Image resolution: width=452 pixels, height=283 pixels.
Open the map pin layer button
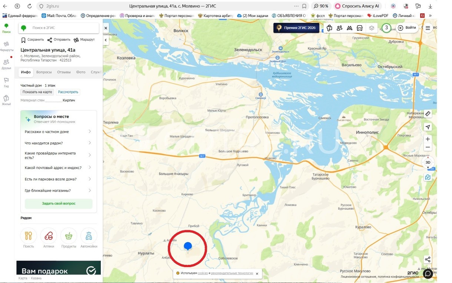point(428,177)
